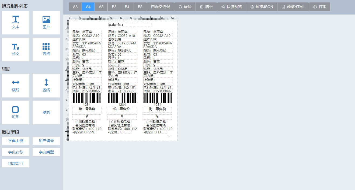The height and width of the screenshot is (190, 355).
Task: Switch paper size to A3
Action: (x=75, y=7)
